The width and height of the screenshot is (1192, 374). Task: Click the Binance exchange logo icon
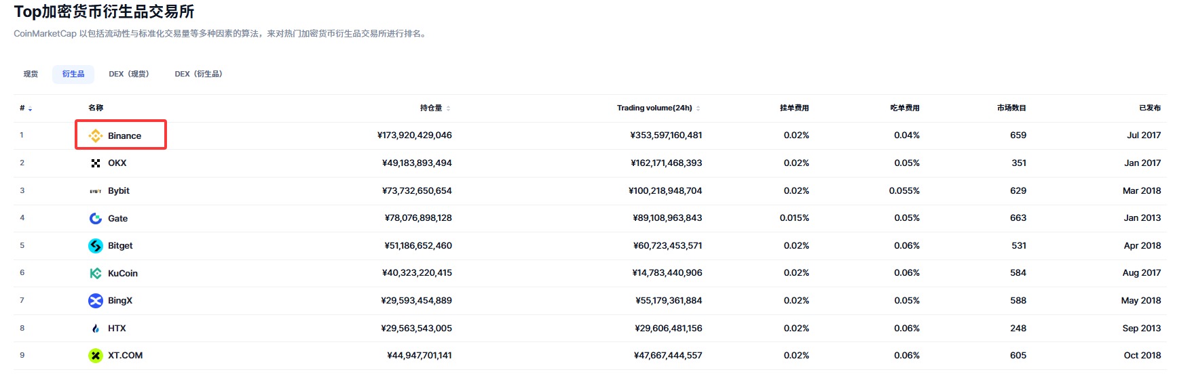pos(96,136)
